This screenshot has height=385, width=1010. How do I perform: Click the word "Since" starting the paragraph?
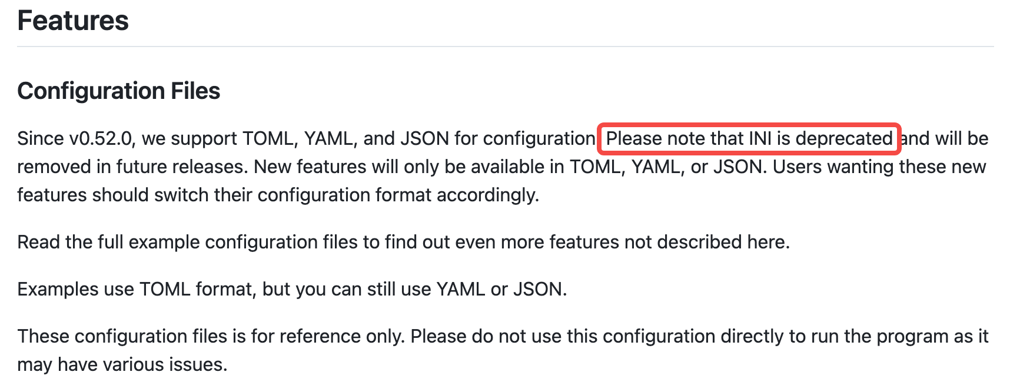(x=41, y=138)
